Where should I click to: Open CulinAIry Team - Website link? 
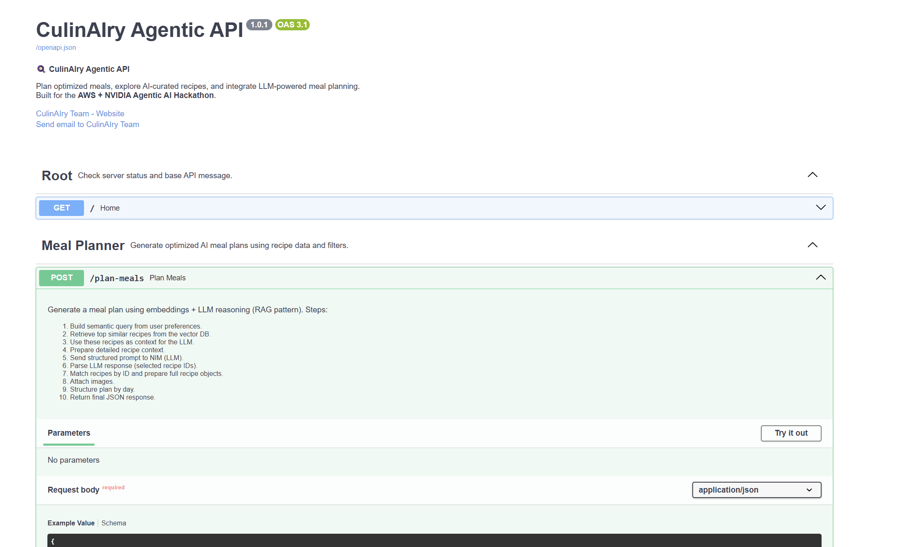point(80,113)
